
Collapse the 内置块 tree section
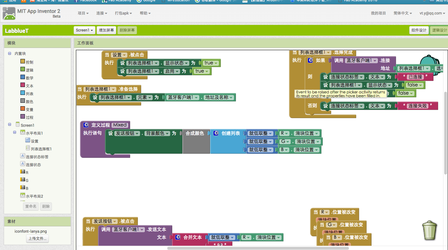click(x=10, y=54)
